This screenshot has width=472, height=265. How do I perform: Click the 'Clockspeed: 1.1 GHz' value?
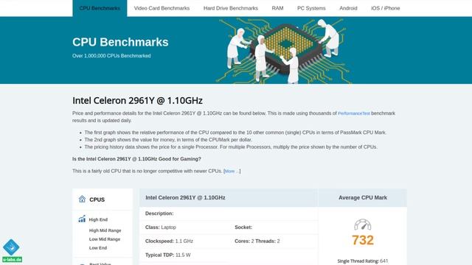169,241
